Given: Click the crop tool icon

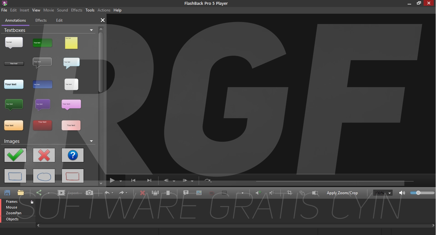Looking at the screenshot, I should click(290, 193).
